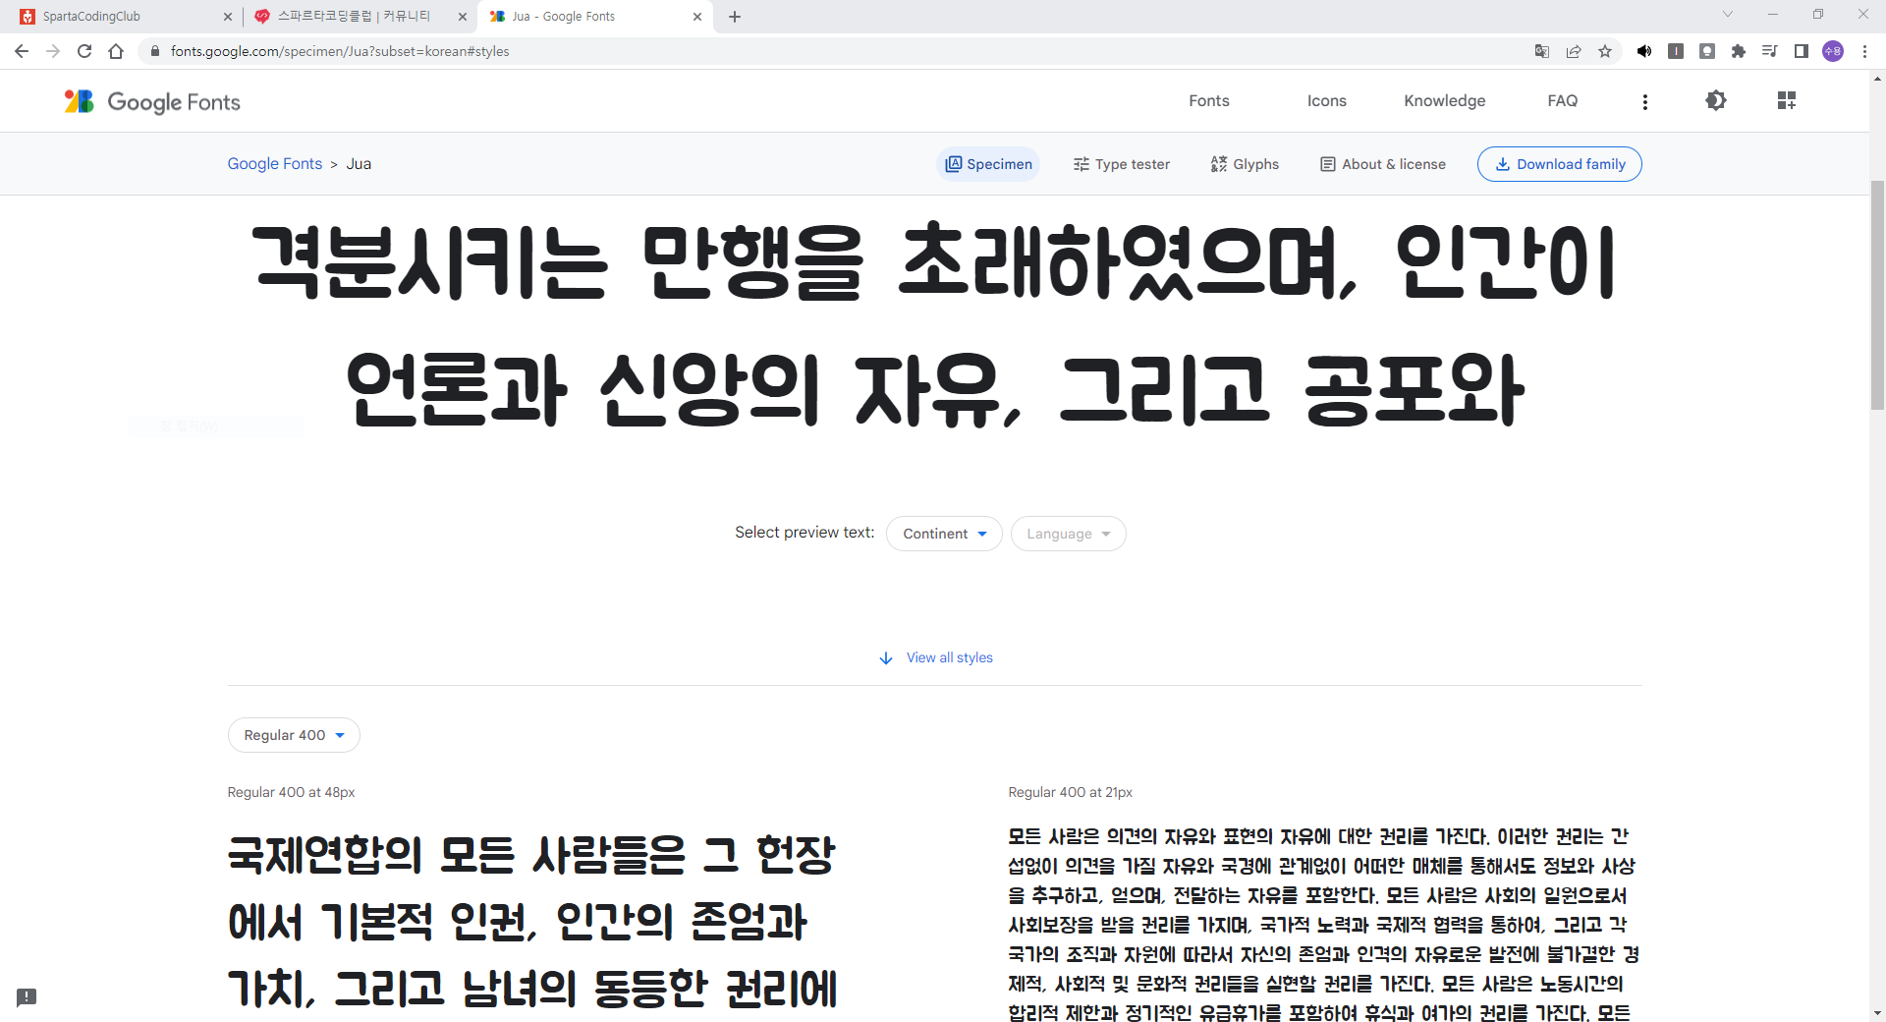Select the Type tester tab
This screenshot has height=1022, width=1886.
1122,164
